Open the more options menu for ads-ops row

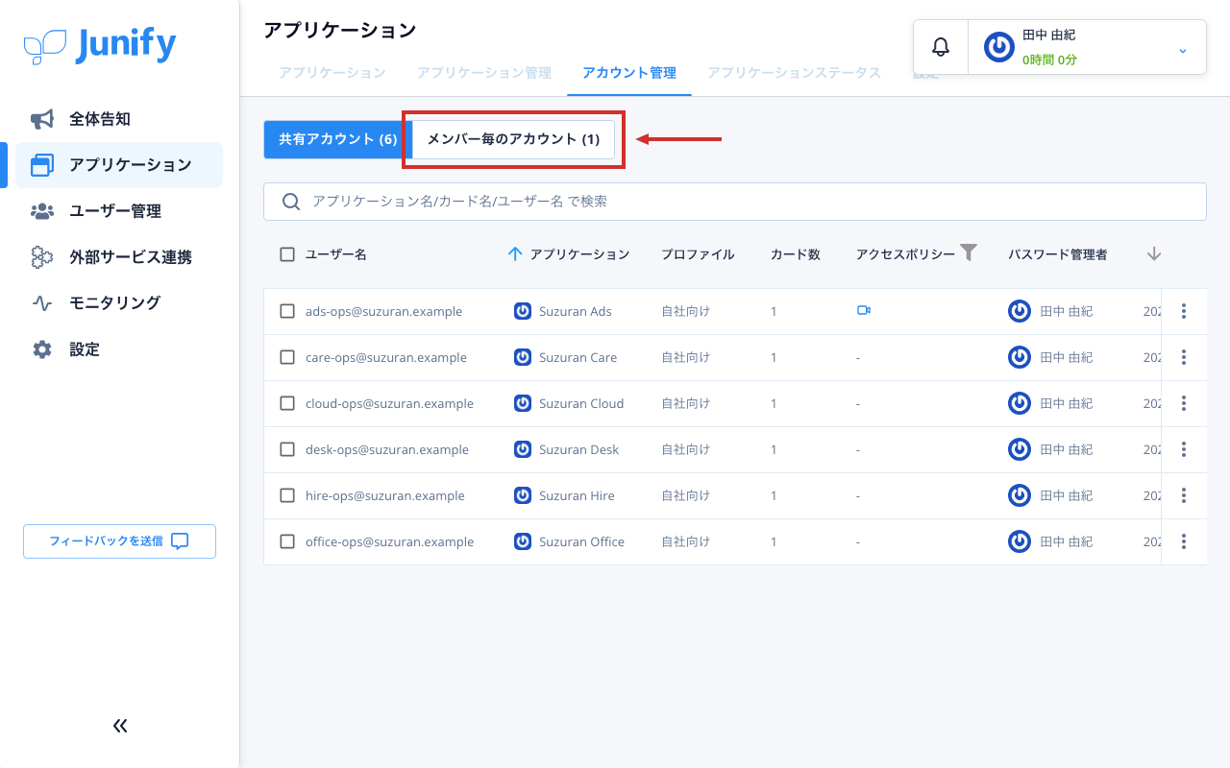point(1184,311)
